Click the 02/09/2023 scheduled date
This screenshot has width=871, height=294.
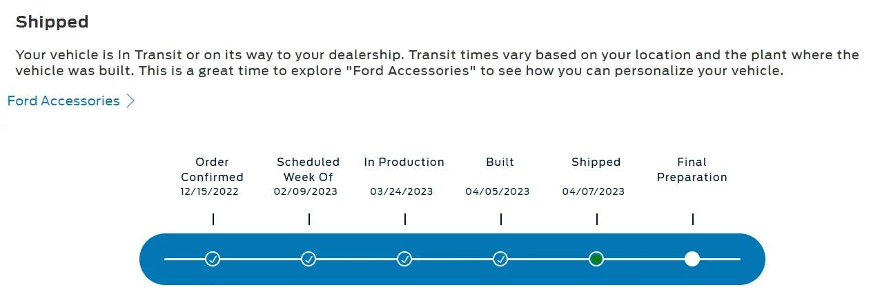pyautogui.click(x=306, y=191)
